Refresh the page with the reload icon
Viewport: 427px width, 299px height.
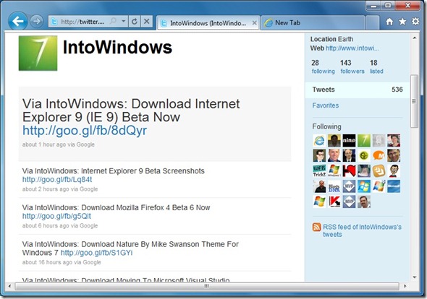135,21
